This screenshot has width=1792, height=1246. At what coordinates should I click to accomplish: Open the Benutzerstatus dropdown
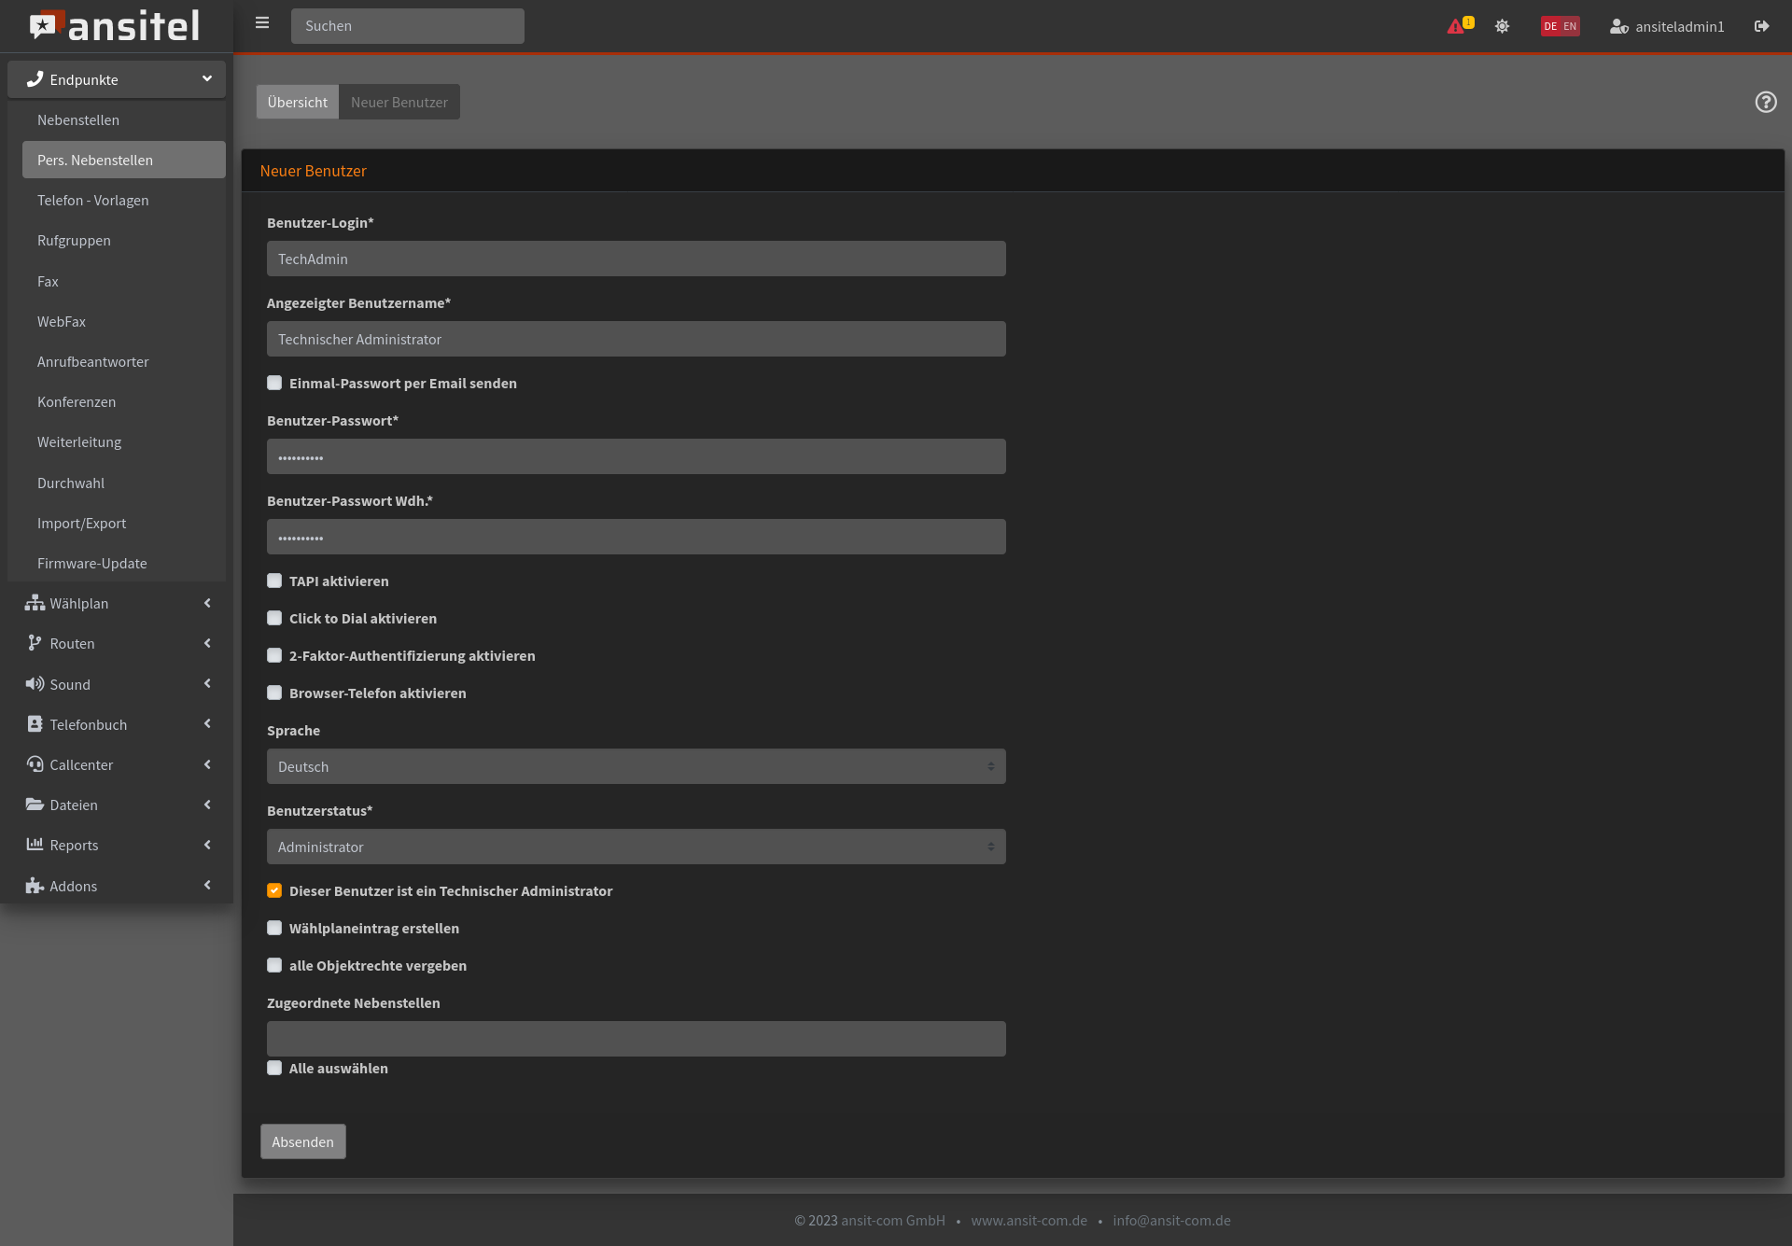[x=636, y=847]
